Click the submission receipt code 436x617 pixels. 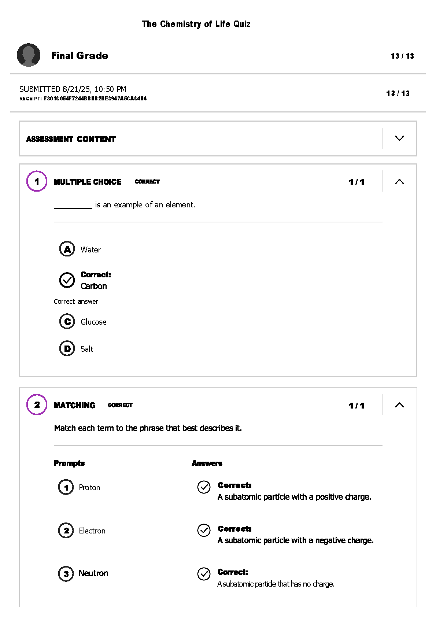click(95, 99)
